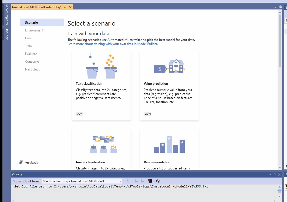The width and height of the screenshot is (287, 202).
Task: Click the Feedback smiley icon
Action: (21, 162)
